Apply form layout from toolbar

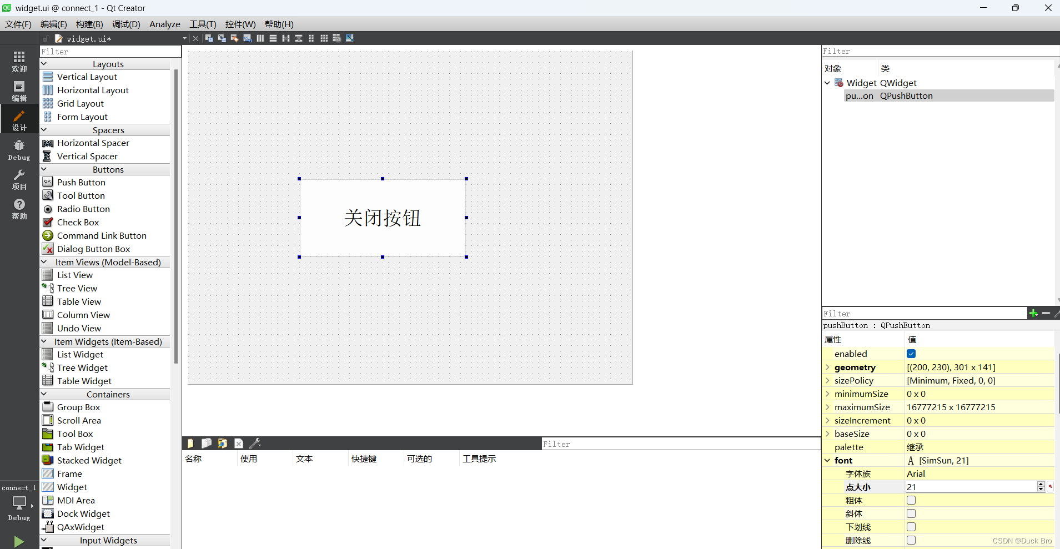click(x=311, y=38)
